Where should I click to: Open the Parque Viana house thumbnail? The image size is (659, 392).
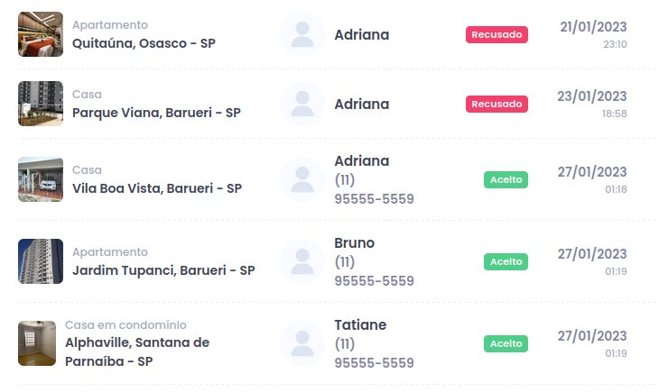(x=41, y=104)
